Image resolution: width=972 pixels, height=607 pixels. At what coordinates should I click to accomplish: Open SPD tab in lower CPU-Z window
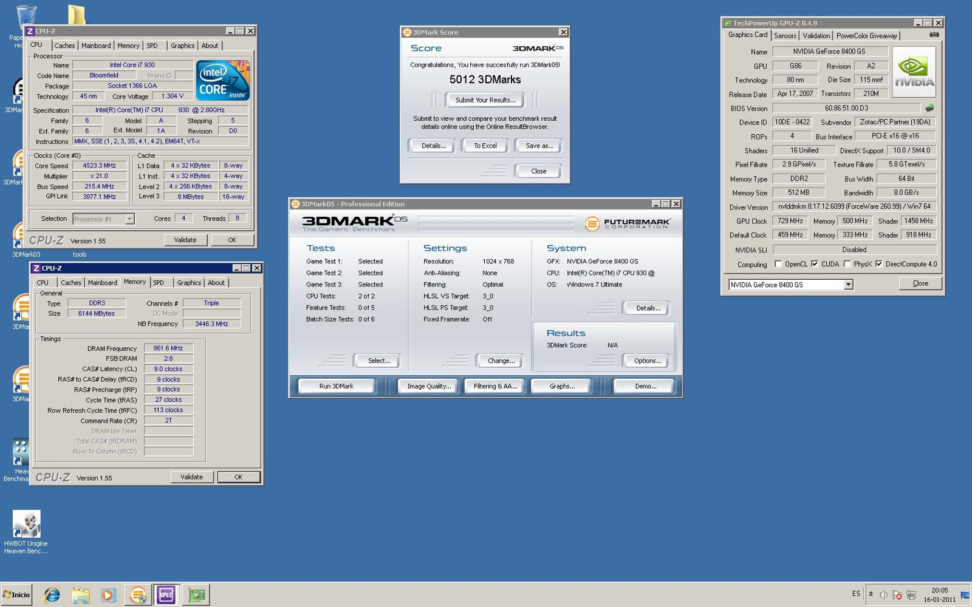pos(159,283)
